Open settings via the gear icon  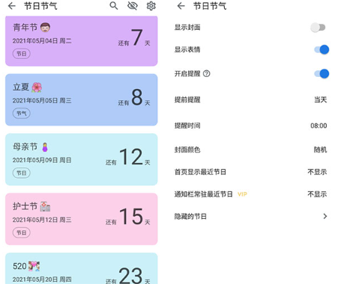coord(151,6)
